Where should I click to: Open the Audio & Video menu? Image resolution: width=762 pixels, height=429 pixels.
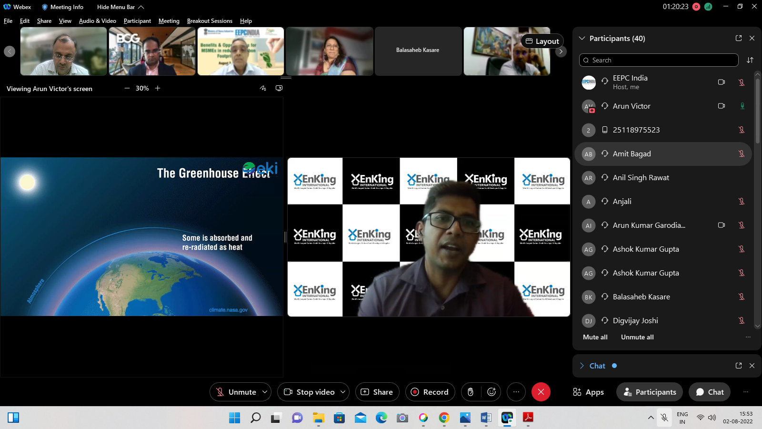tap(97, 21)
